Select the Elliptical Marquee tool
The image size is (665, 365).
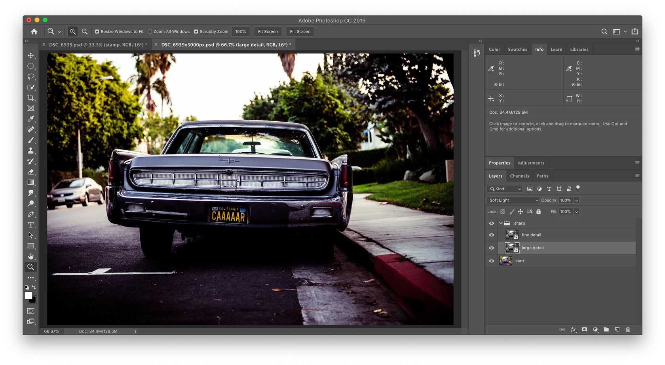[30, 66]
